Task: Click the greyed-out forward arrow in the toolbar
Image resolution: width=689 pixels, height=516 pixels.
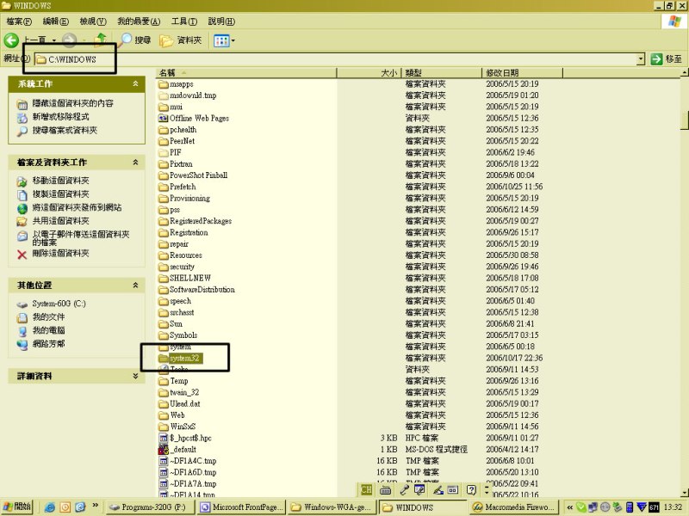Action: 69,40
